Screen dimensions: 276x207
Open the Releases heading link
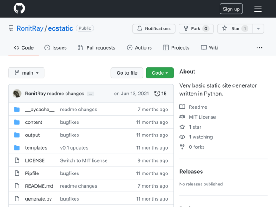click(191, 172)
